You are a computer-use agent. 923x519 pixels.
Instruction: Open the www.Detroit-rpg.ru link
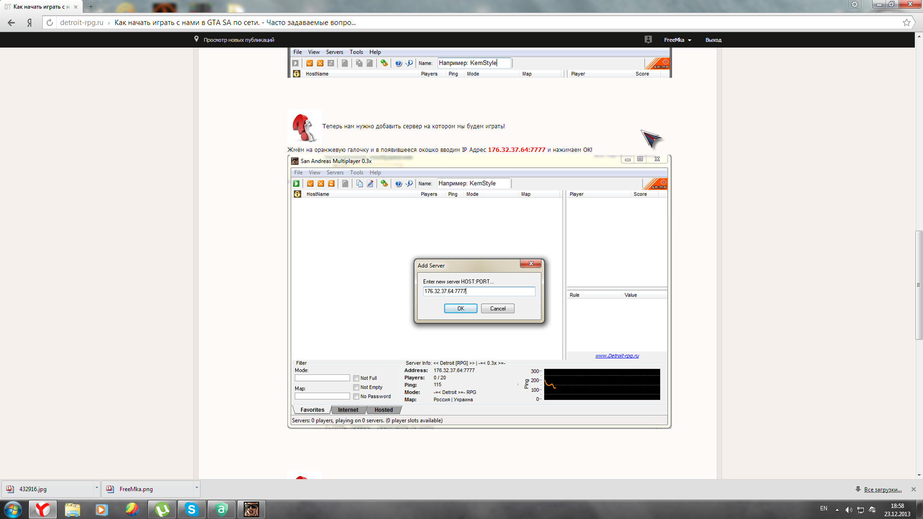click(x=617, y=356)
